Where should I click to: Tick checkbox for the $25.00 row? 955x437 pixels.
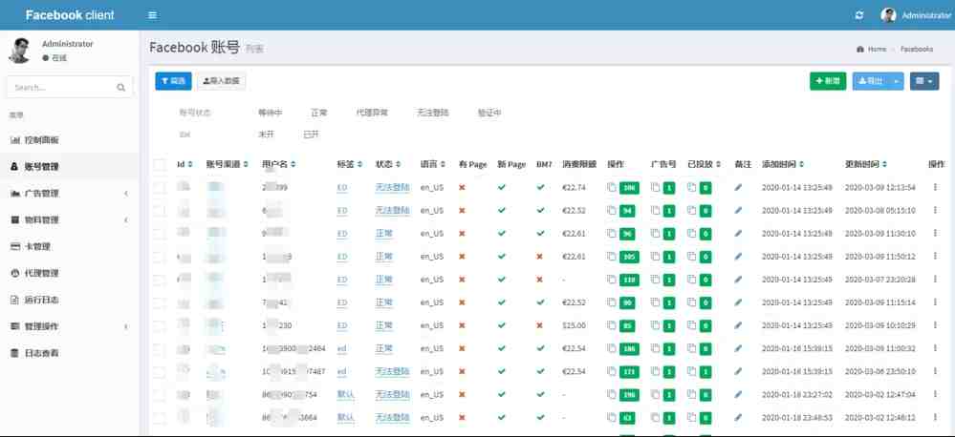click(x=159, y=326)
